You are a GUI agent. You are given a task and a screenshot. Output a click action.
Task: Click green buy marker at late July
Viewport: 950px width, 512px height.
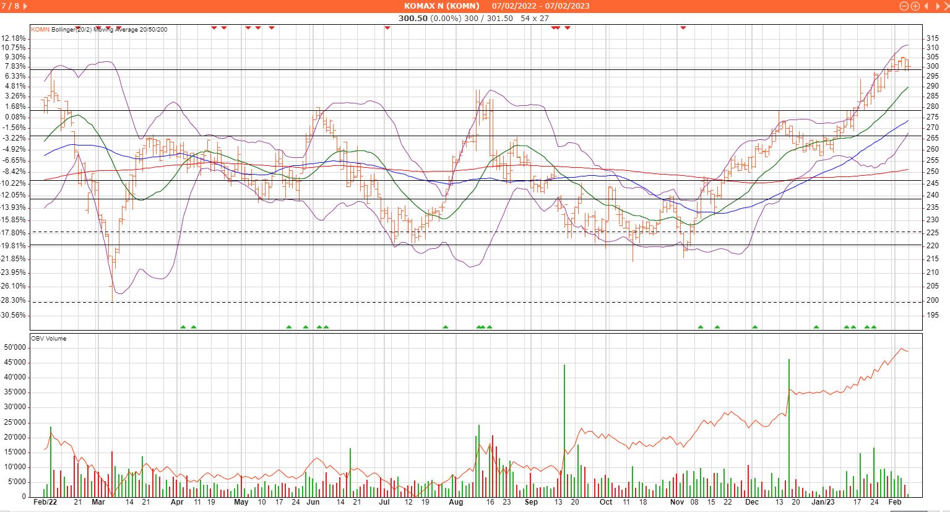pos(445,327)
